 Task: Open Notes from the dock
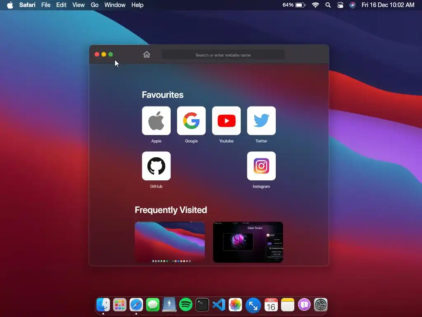287,305
